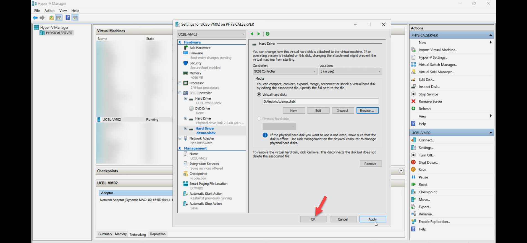This screenshot has width=527, height=243.
Task: Switch to the Replication tab
Action: coord(158,234)
